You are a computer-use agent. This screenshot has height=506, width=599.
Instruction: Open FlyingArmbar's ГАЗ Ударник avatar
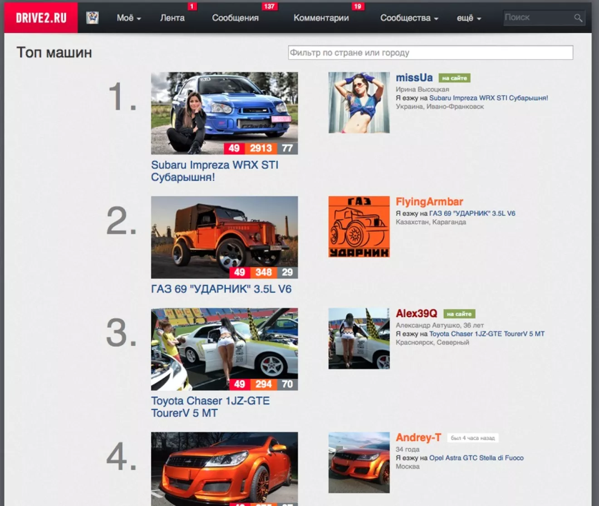pyautogui.click(x=358, y=226)
